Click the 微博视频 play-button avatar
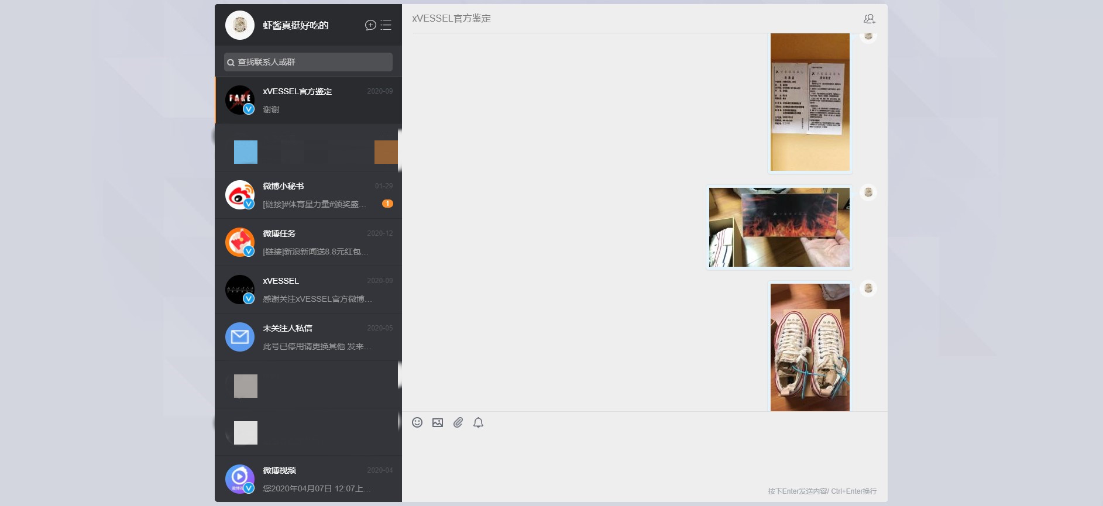This screenshot has height=506, width=1103. point(240,479)
